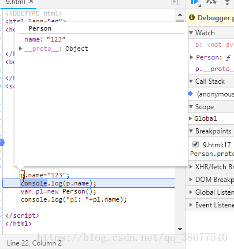The width and height of the screenshot is (234, 249).
Task: Collapse the Scope section
Action: [x=191, y=107]
